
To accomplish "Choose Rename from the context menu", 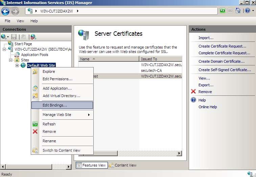I will (x=62, y=141).
